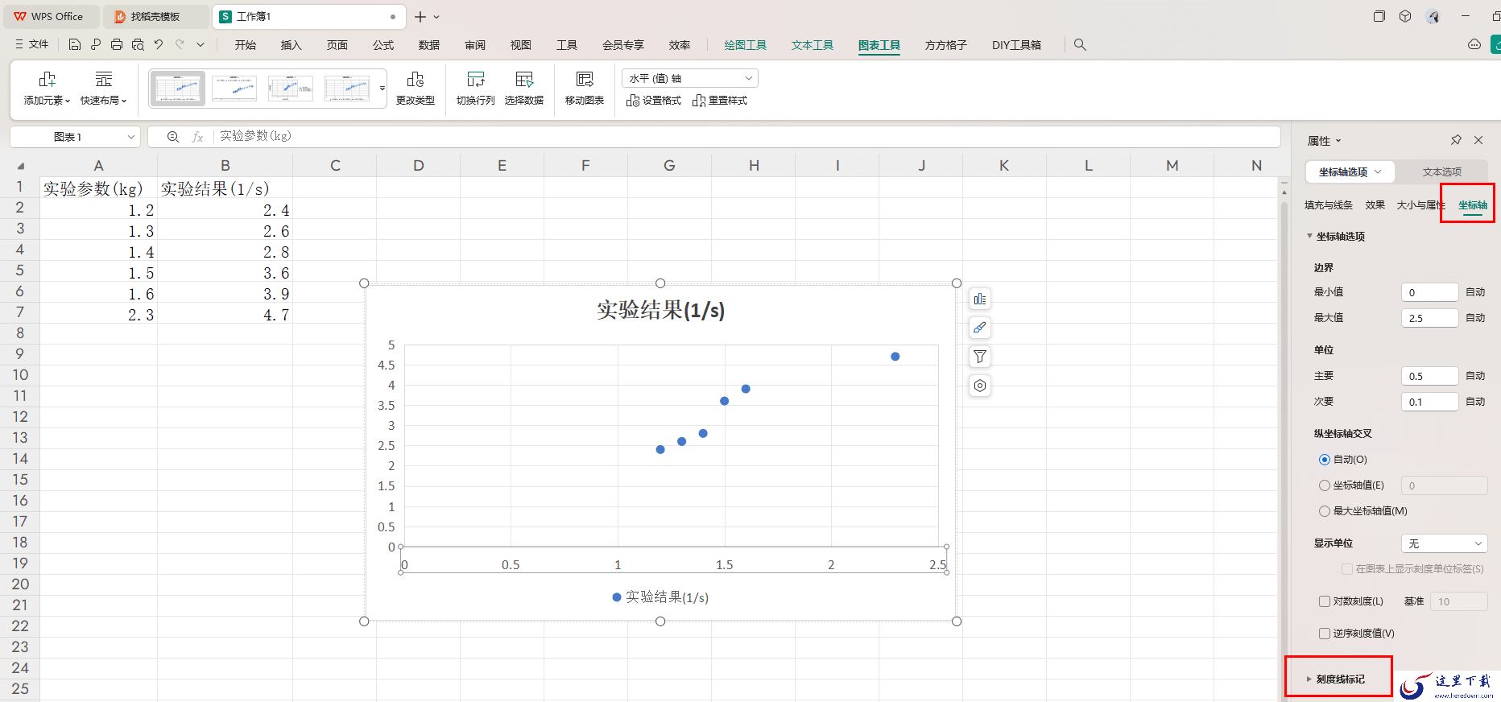
Task: Click Select Data (选择数据)
Action: pos(524,89)
